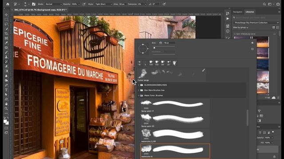Select the Brush tool

tap(6, 52)
